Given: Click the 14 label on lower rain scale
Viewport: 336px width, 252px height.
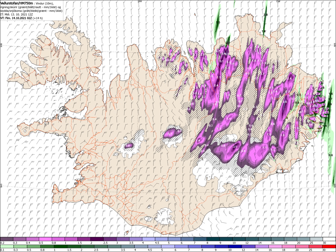Looking at the screenshot, I should [x=257, y=250].
